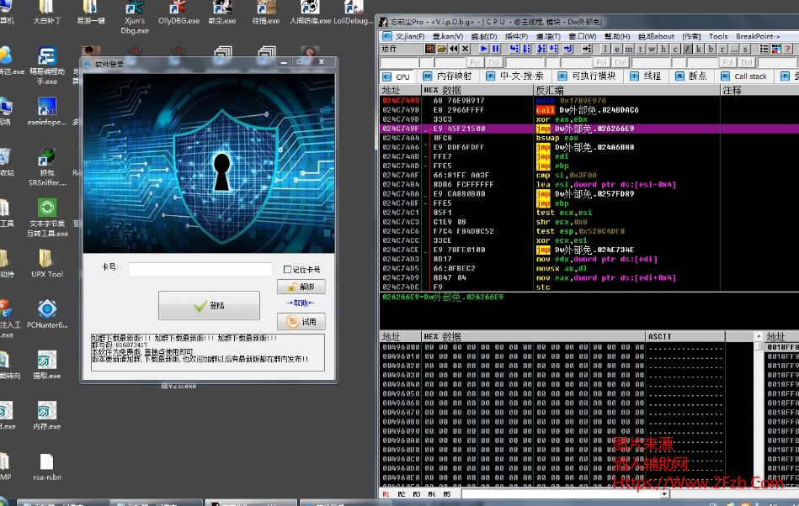The width and height of the screenshot is (799, 506).
Task: Open the 'm' memory map toolbar button
Action: coord(629,49)
